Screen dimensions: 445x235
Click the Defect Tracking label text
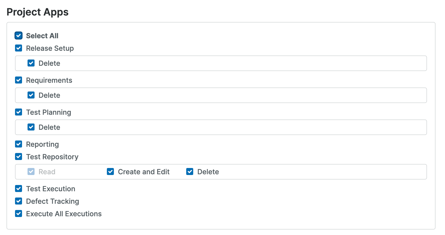[x=52, y=201]
